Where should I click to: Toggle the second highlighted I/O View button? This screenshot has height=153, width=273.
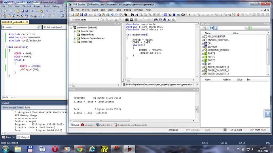coord(216,28)
